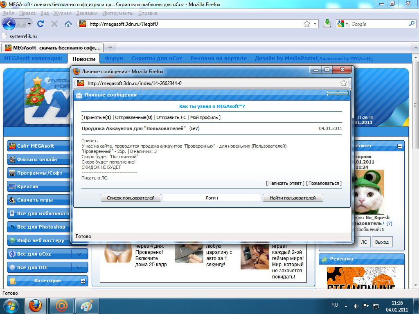Click Отправить ЛС link
The image size is (419, 314).
tap(171, 117)
